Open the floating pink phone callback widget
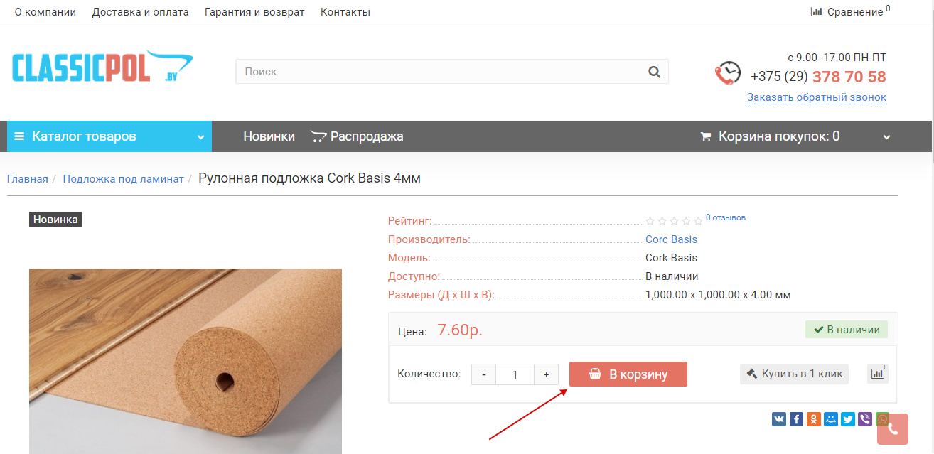 tap(893, 429)
